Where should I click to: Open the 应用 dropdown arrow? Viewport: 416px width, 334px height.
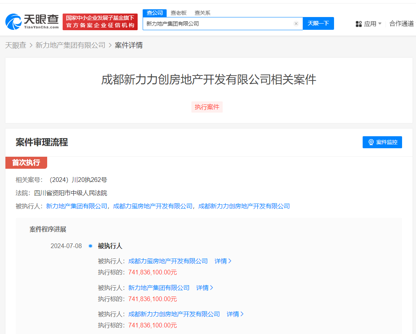coord(380,24)
